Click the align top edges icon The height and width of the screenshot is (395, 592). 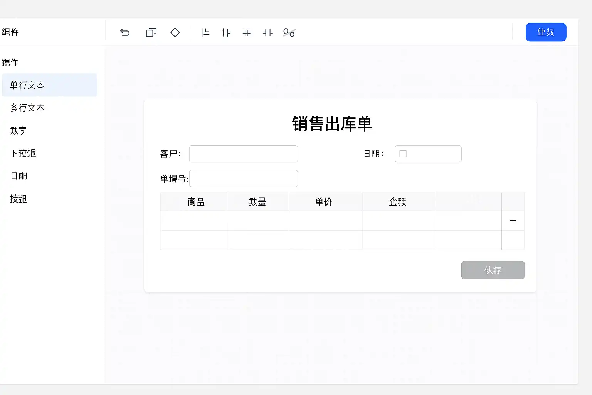tap(247, 32)
